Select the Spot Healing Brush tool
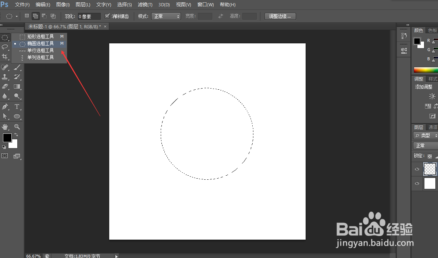 tap(5, 67)
